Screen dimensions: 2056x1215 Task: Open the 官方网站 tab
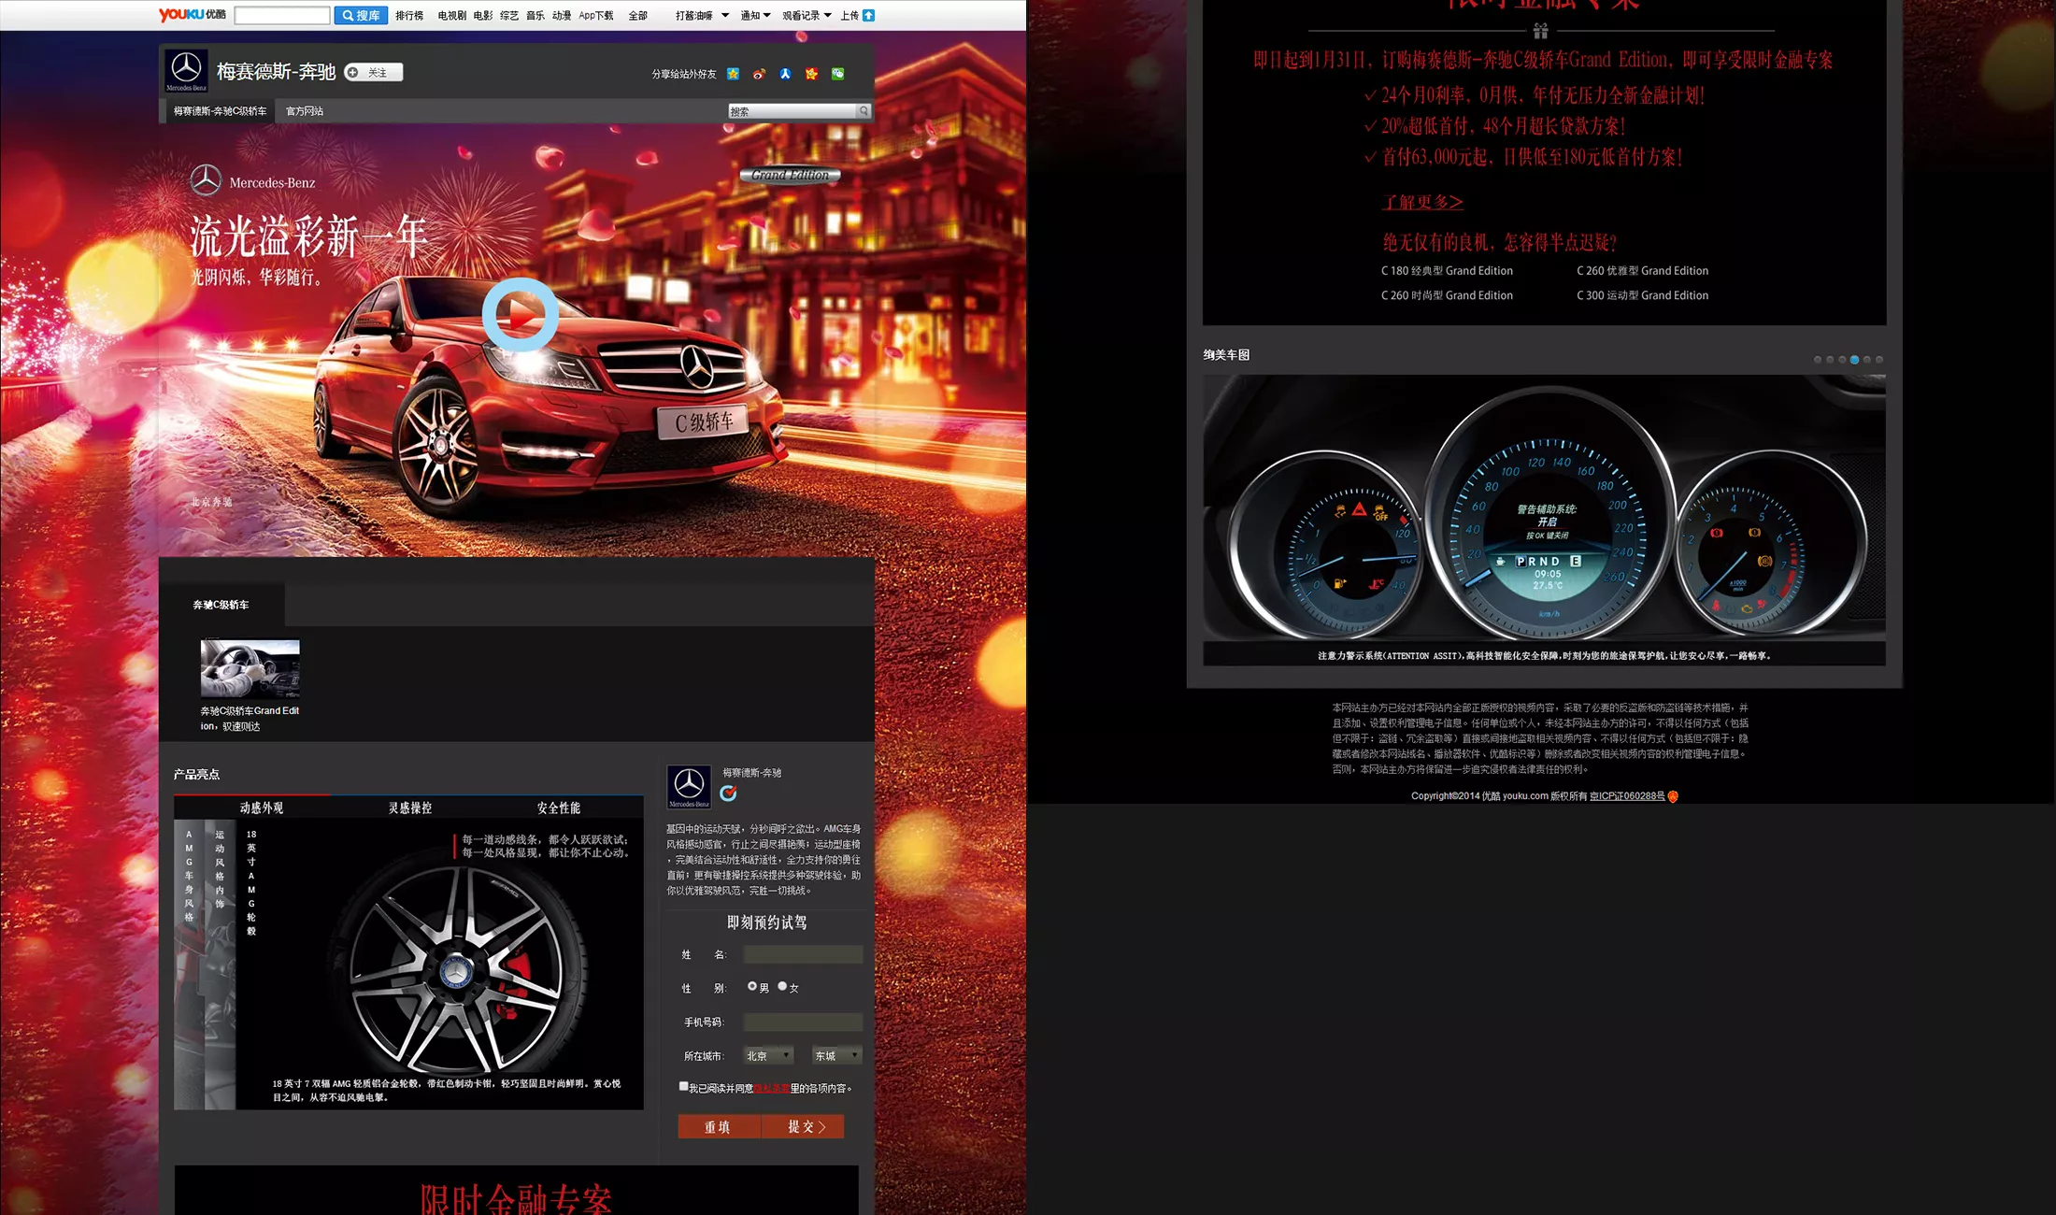[x=305, y=111]
